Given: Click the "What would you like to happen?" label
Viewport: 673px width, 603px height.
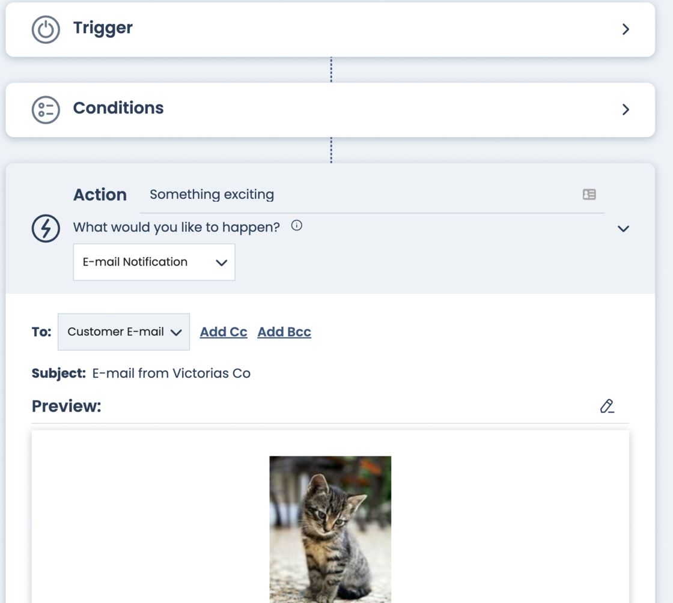Looking at the screenshot, I should pyautogui.click(x=177, y=227).
